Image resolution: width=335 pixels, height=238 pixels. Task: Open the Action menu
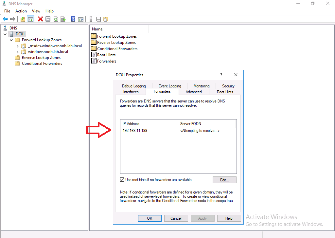point(21,11)
